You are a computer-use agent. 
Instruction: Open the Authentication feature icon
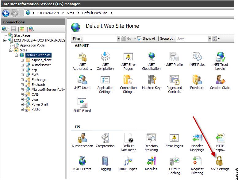click(82, 140)
